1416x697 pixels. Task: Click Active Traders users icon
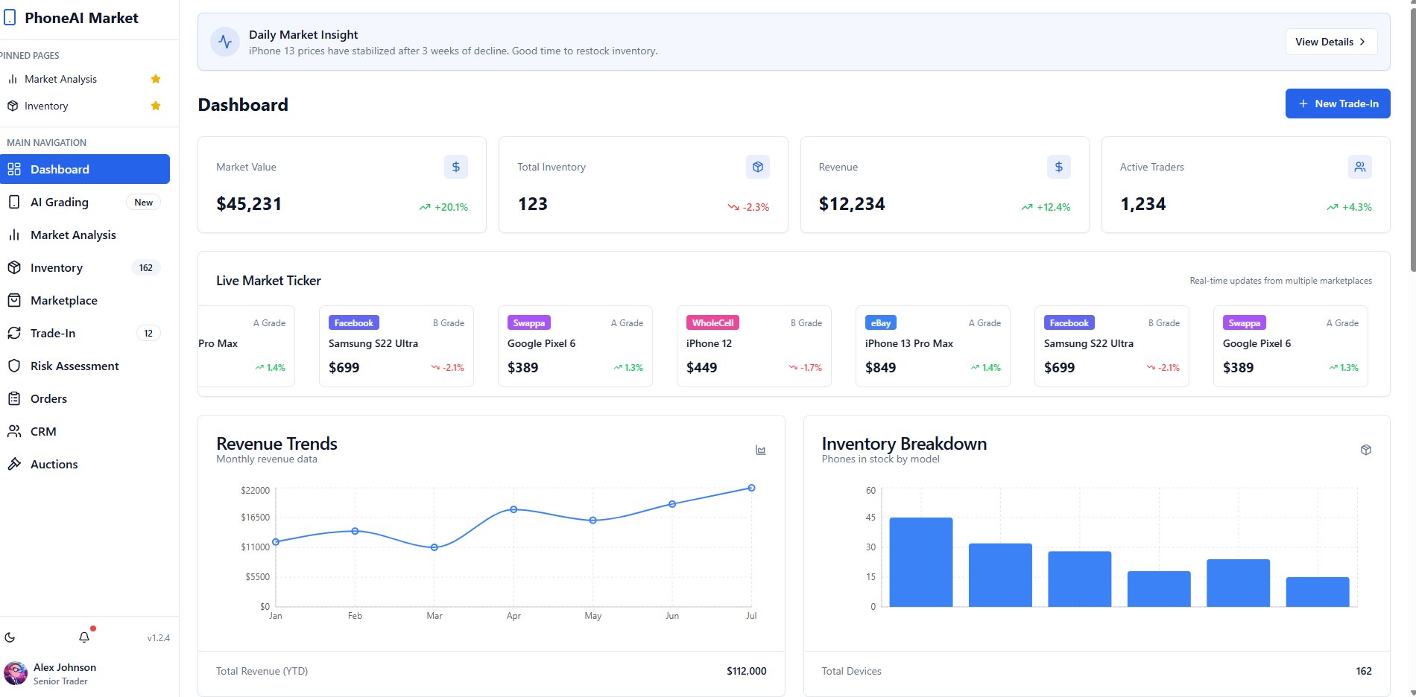(1360, 167)
